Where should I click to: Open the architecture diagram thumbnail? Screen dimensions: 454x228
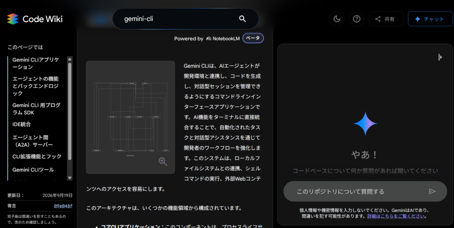click(x=130, y=117)
